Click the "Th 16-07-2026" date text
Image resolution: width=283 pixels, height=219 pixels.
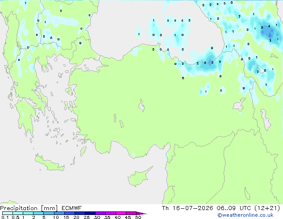(187, 208)
